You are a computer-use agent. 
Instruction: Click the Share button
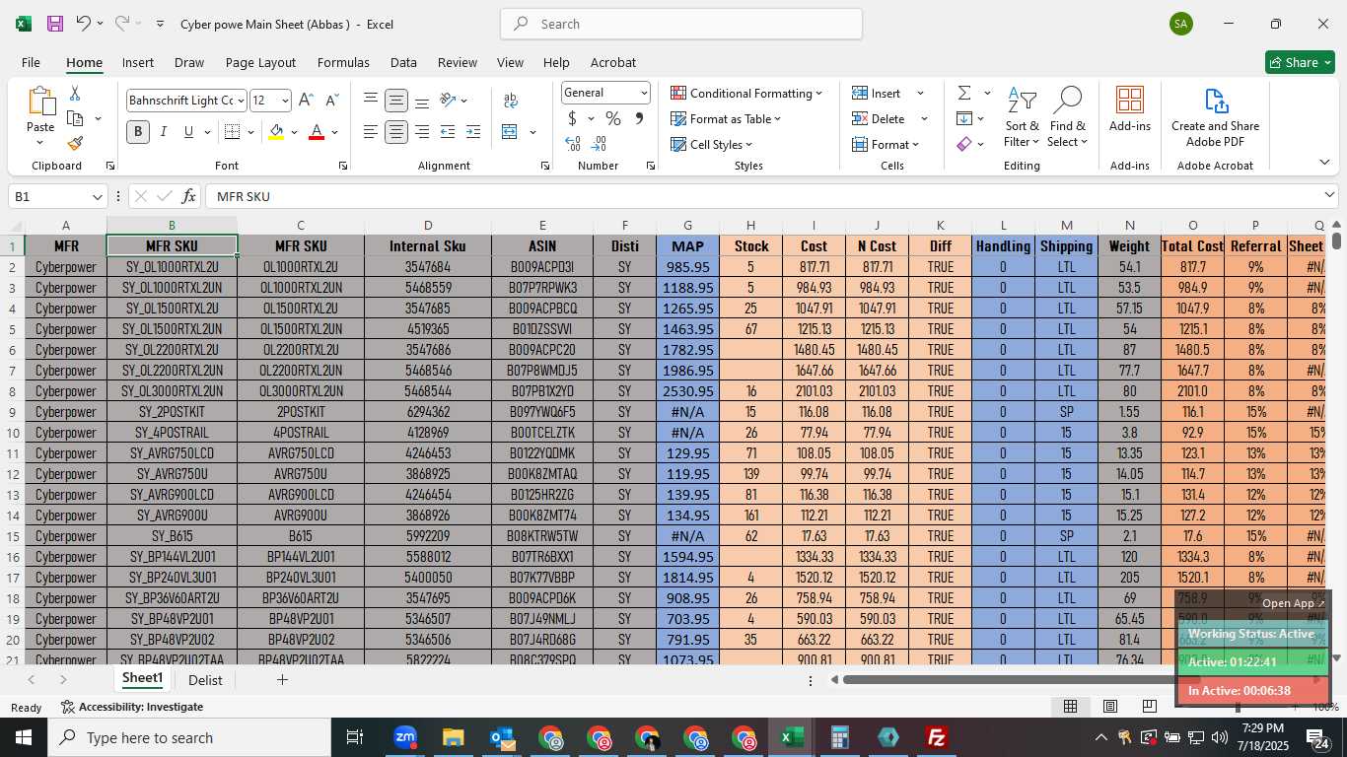pos(1300,62)
